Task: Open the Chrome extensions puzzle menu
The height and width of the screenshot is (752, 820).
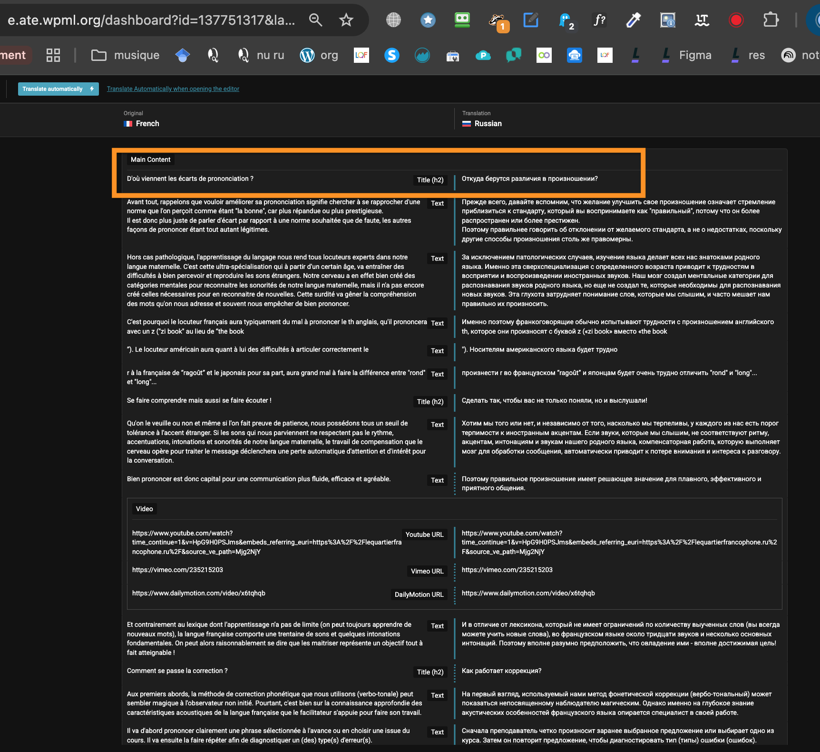Action: [771, 20]
